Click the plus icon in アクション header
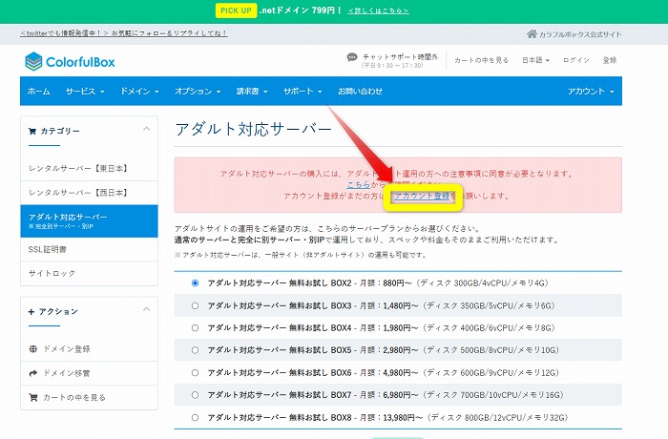The height and width of the screenshot is (439, 668). [32, 312]
